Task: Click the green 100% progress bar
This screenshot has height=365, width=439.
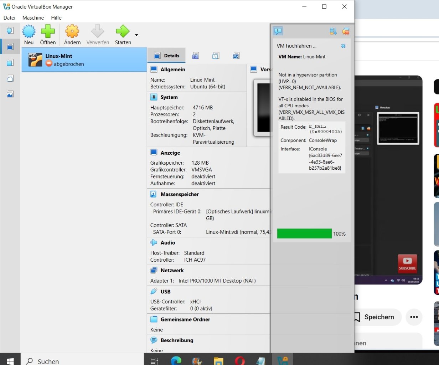Action: point(304,233)
